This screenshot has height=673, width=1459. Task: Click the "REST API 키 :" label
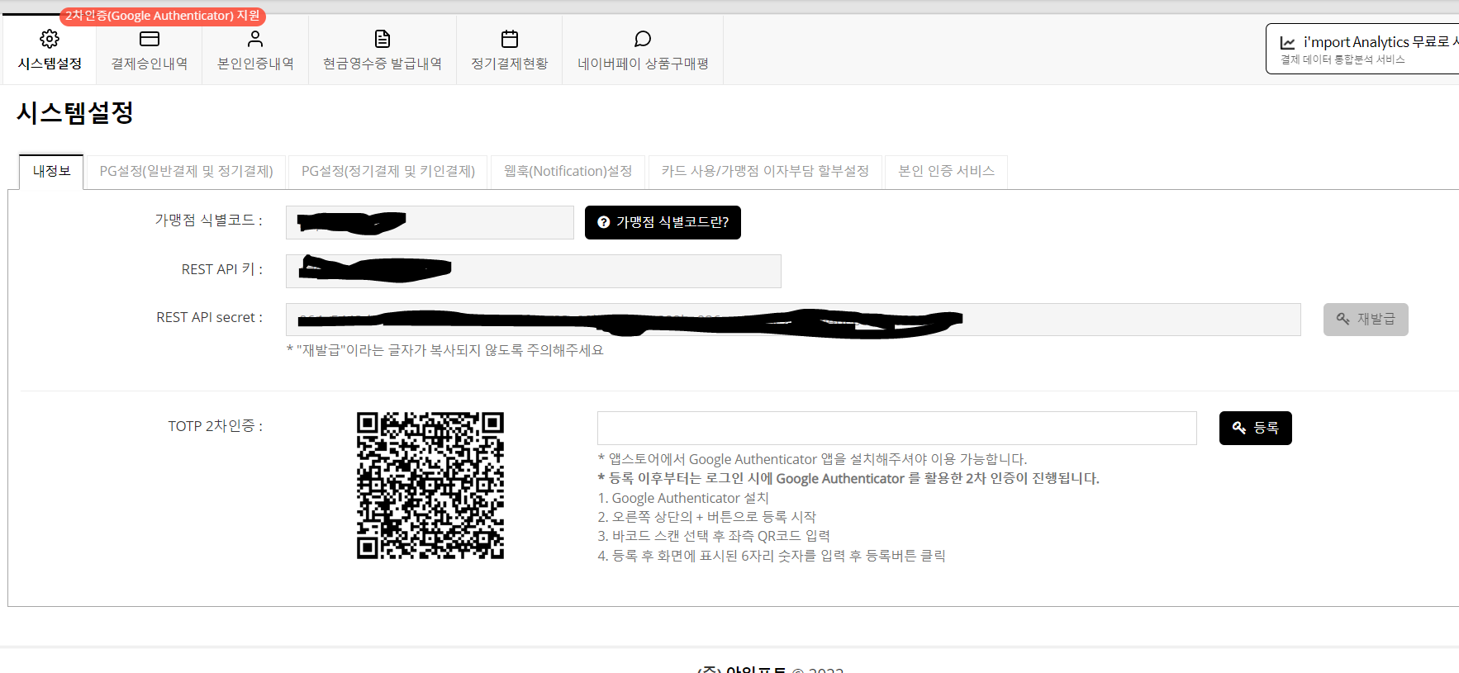click(222, 269)
